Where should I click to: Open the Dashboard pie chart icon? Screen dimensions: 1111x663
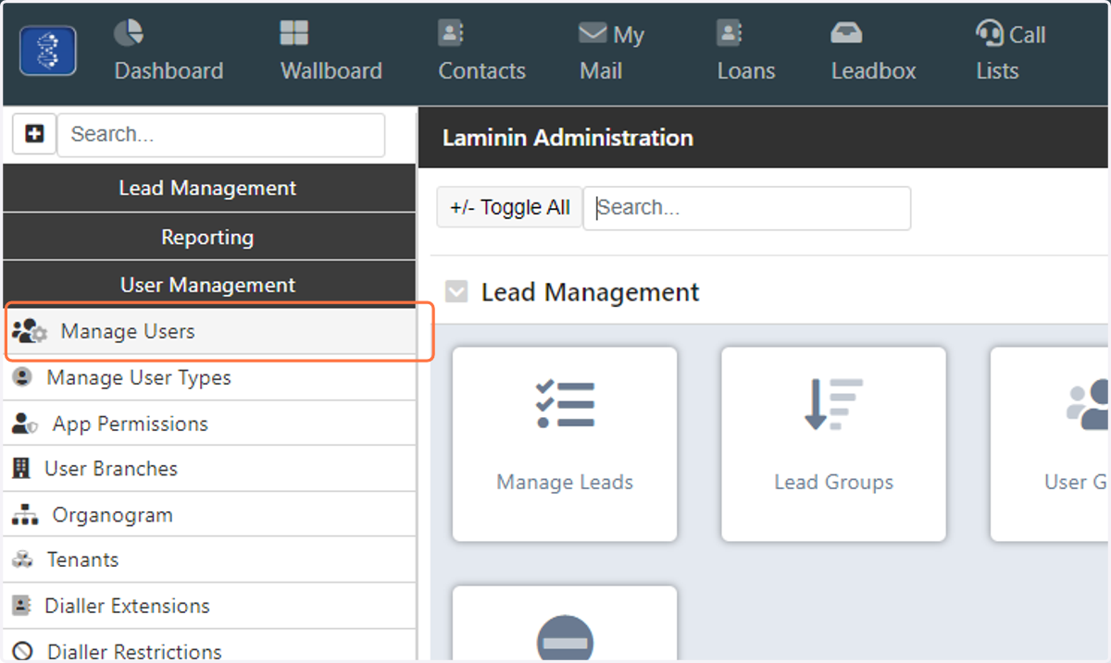point(129,34)
